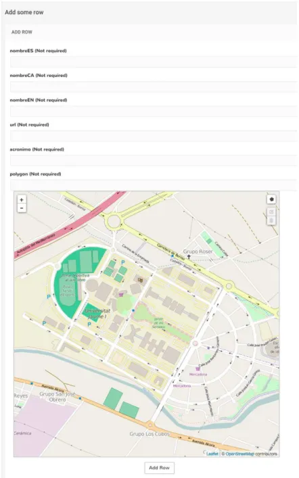The height and width of the screenshot is (478, 299).
Task: Zoom out of the map with minus button
Action: 22,208
